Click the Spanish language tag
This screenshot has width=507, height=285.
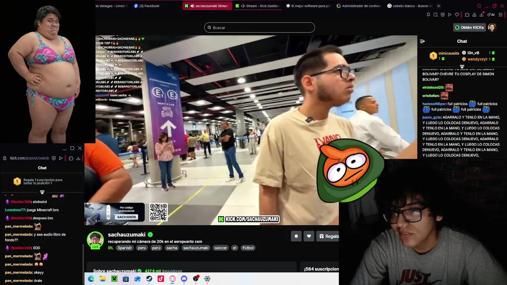pyautogui.click(x=124, y=248)
